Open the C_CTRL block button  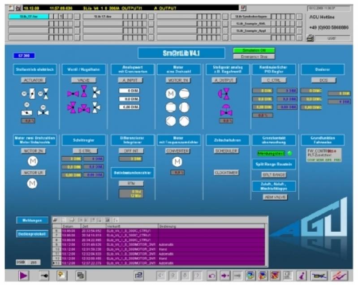274,80
